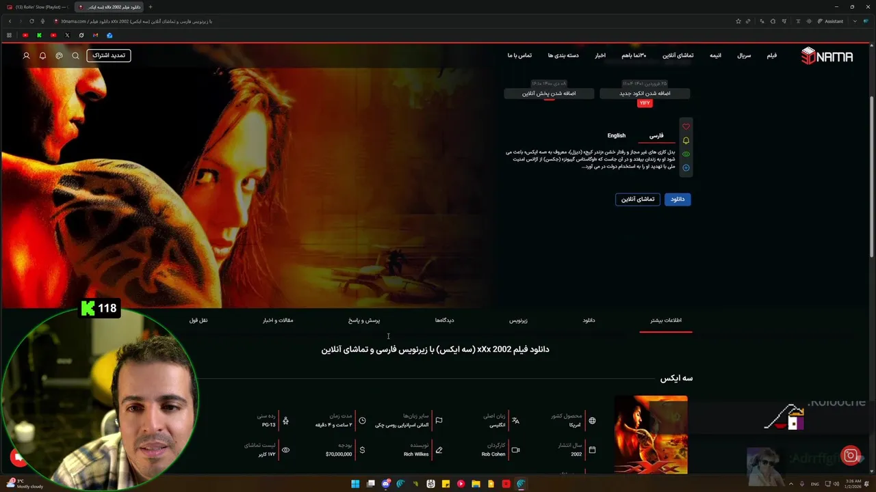Open the ۳۰نما باهم menu item

[x=634, y=55]
